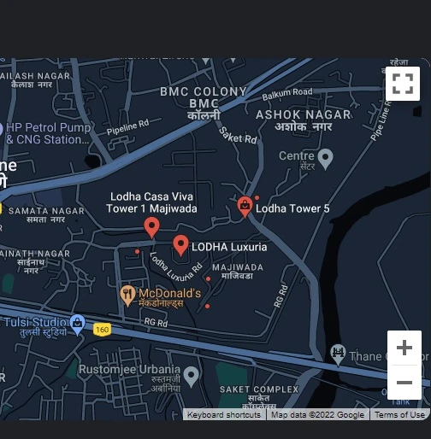Select the Rustomjee Urbania location pin
The image size is (431, 439).
click(191, 377)
